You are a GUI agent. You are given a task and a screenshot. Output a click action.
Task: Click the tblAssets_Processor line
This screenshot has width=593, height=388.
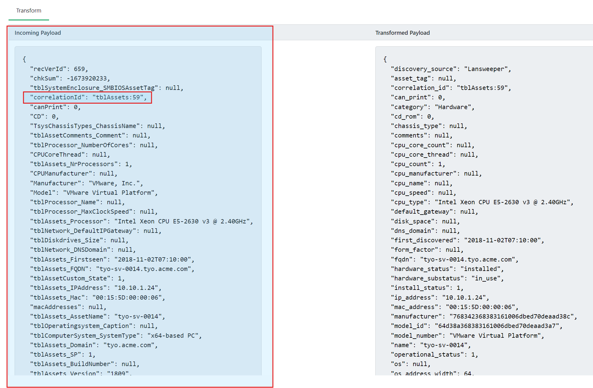(141, 221)
